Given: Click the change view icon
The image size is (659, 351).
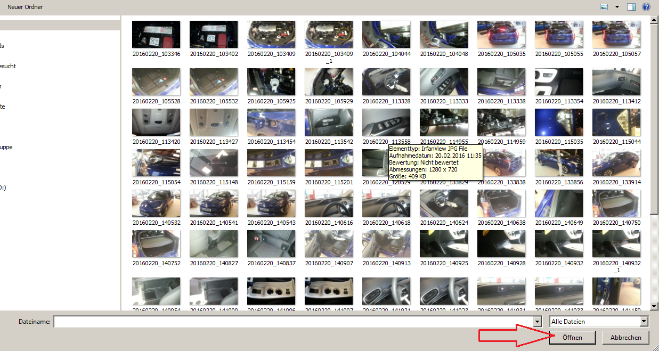Looking at the screenshot, I should tap(604, 7).
